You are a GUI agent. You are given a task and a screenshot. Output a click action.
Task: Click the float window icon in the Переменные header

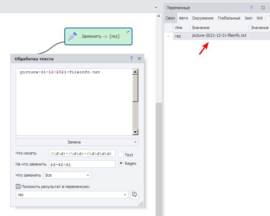(x=263, y=7)
